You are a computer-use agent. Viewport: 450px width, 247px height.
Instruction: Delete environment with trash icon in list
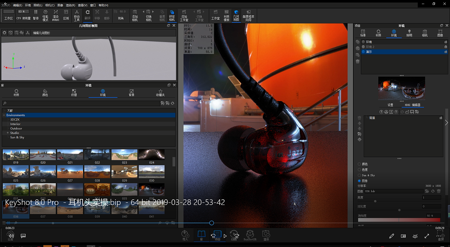tap(358, 62)
